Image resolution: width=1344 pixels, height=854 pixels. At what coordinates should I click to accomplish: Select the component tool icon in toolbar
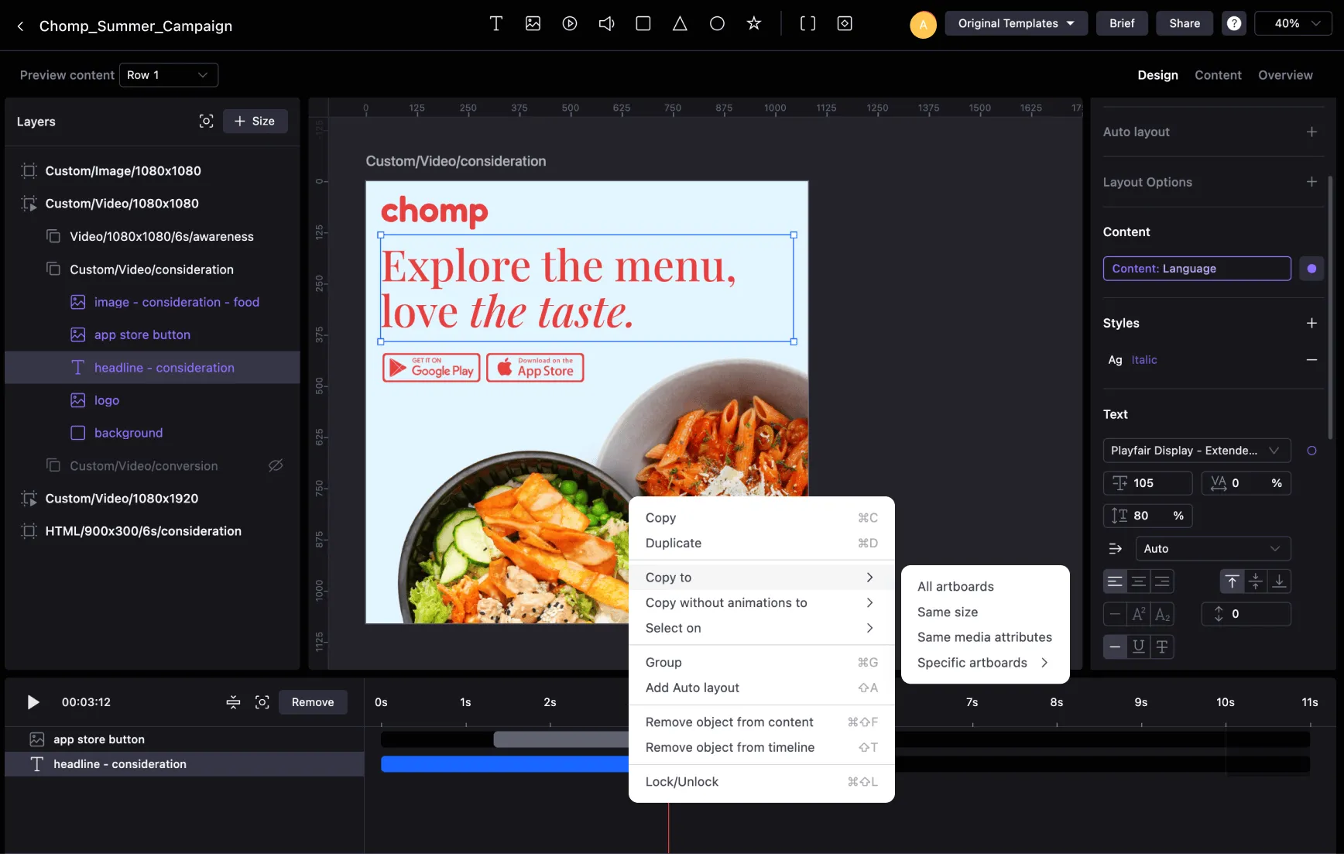pyautogui.click(x=845, y=23)
